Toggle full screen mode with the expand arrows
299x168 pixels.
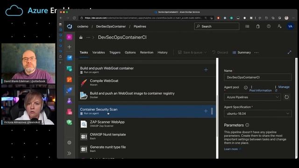point(289,52)
